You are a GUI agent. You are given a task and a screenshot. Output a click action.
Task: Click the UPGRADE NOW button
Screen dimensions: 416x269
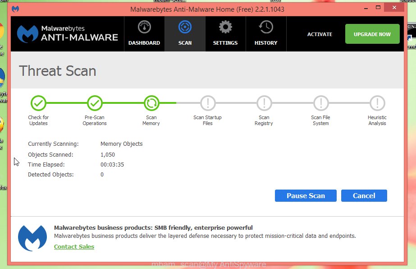pyautogui.click(x=372, y=34)
